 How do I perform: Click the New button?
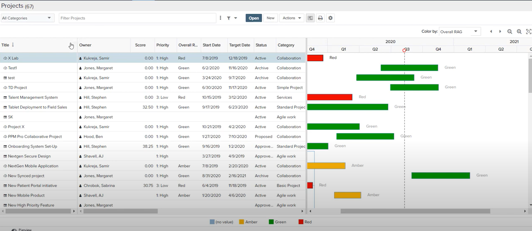(271, 18)
